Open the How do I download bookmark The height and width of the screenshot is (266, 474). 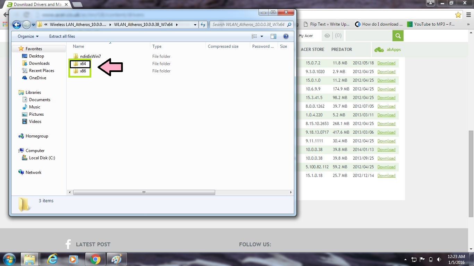(379, 24)
